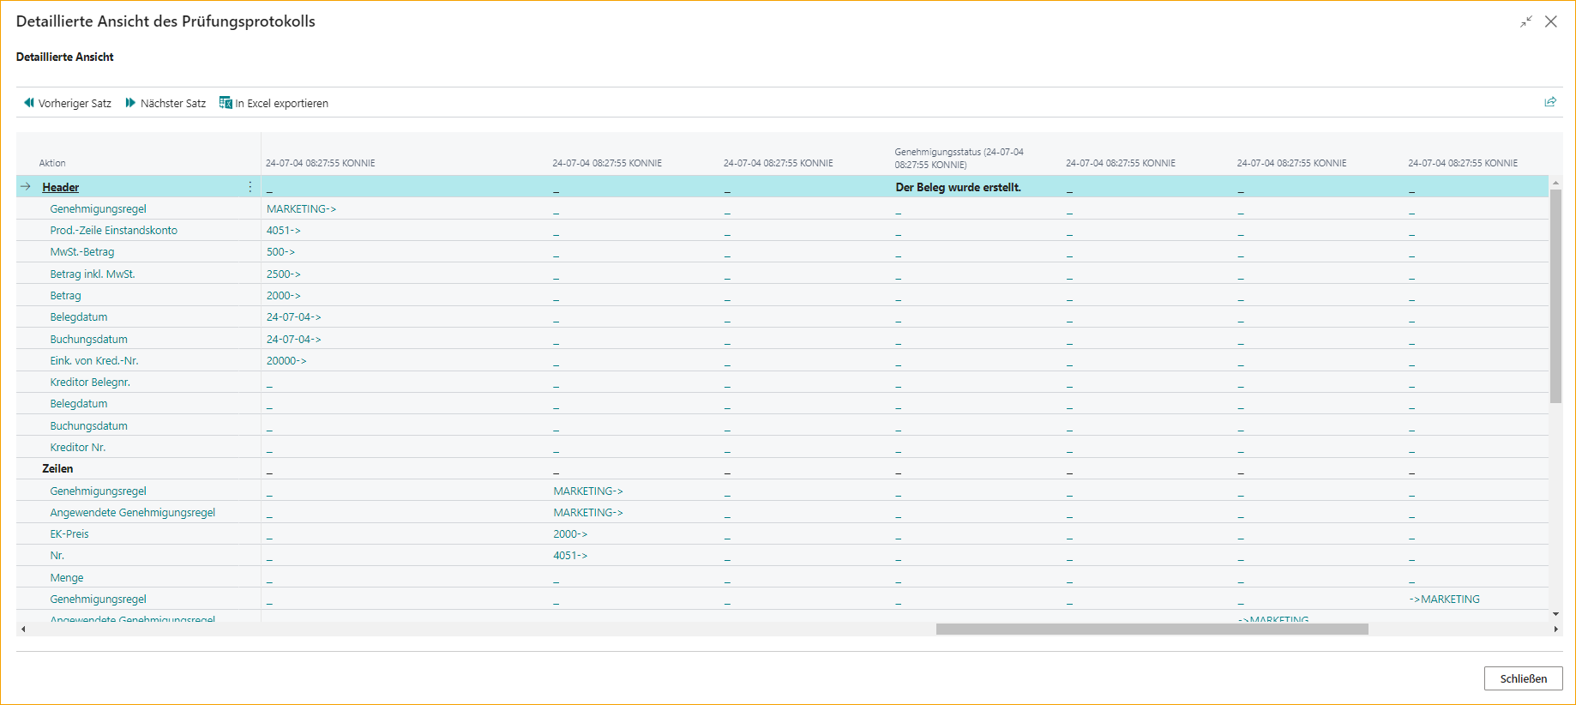Select the Betrag inkl. MwSt. row
Screen dimensions: 1576x705
(782, 274)
